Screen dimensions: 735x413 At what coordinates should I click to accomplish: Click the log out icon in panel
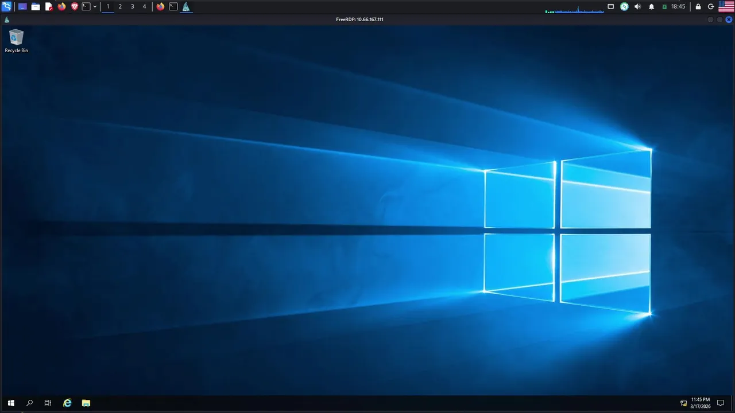coord(711,6)
